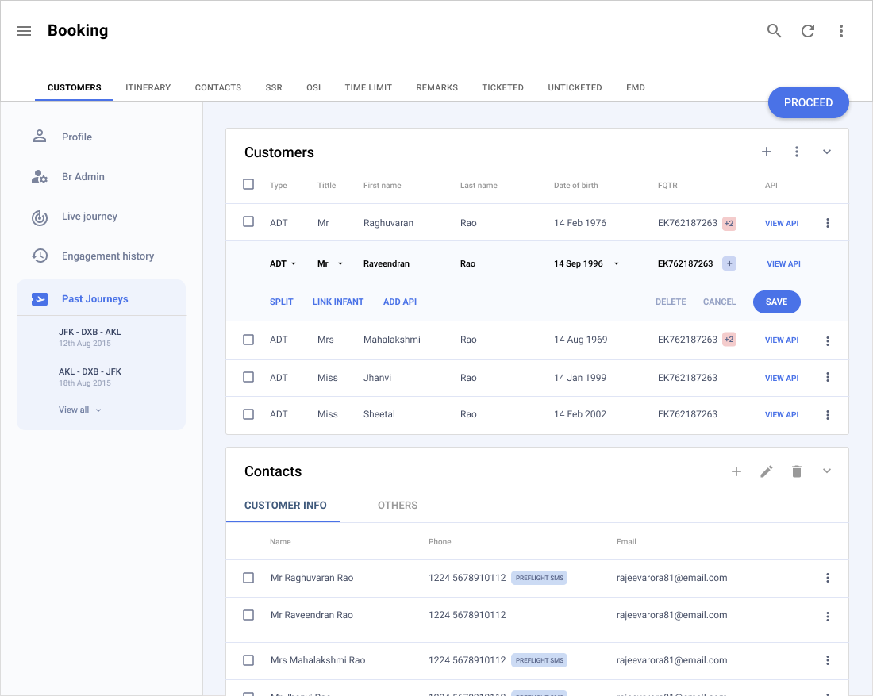Open the hamburger navigation menu
The width and height of the screenshot is (873, 696).
coord(24,31)
